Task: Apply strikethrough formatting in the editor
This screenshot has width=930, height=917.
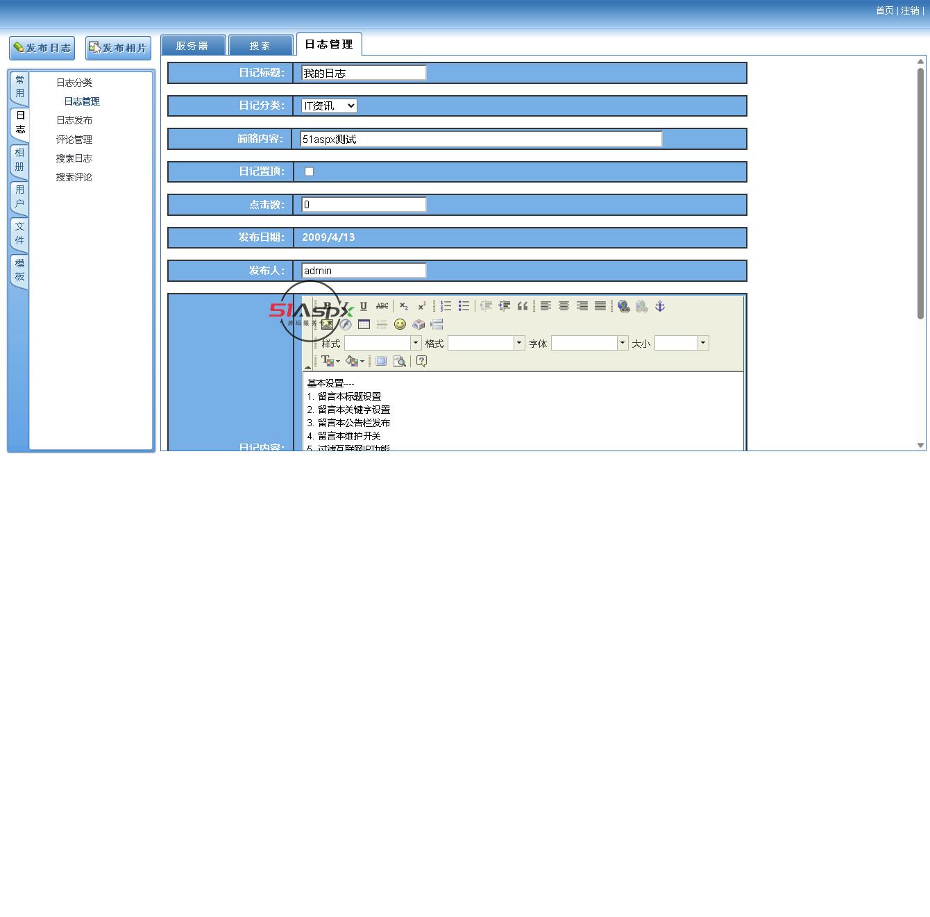Action: [382, 306]
